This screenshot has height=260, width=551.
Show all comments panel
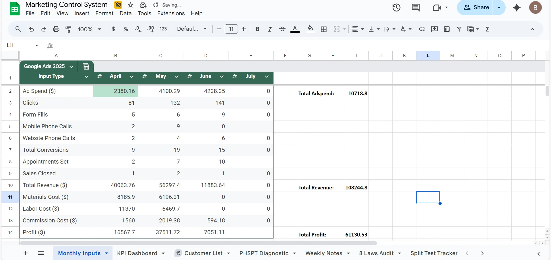pyautogui.click(x=416, y=7)
